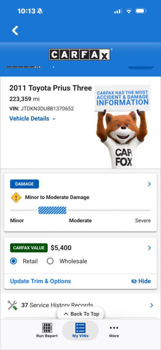This screenshot has height=350, width=161.
Task: Tap the striped damage severity bar
Action: pos(52,210)
